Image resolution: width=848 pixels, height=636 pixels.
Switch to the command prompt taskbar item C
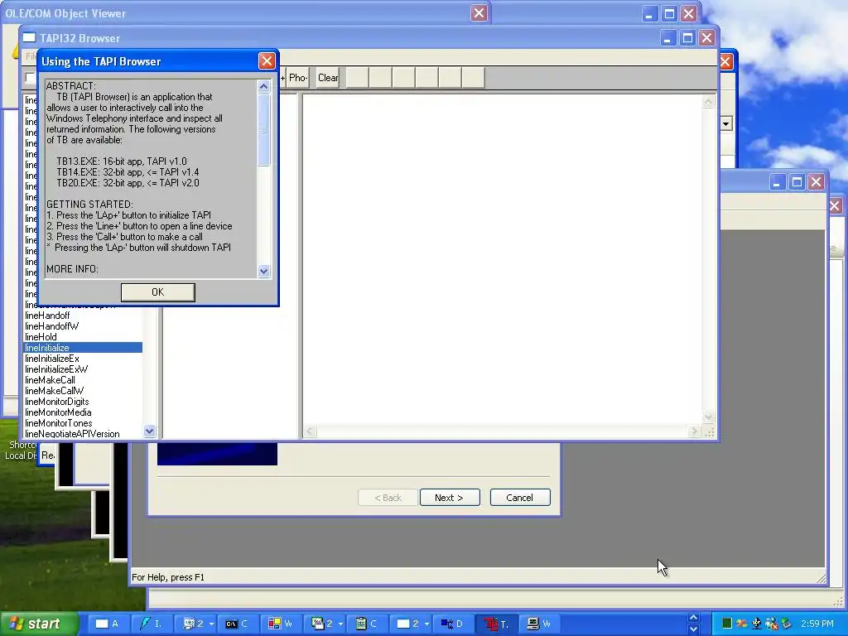[238, 624]
